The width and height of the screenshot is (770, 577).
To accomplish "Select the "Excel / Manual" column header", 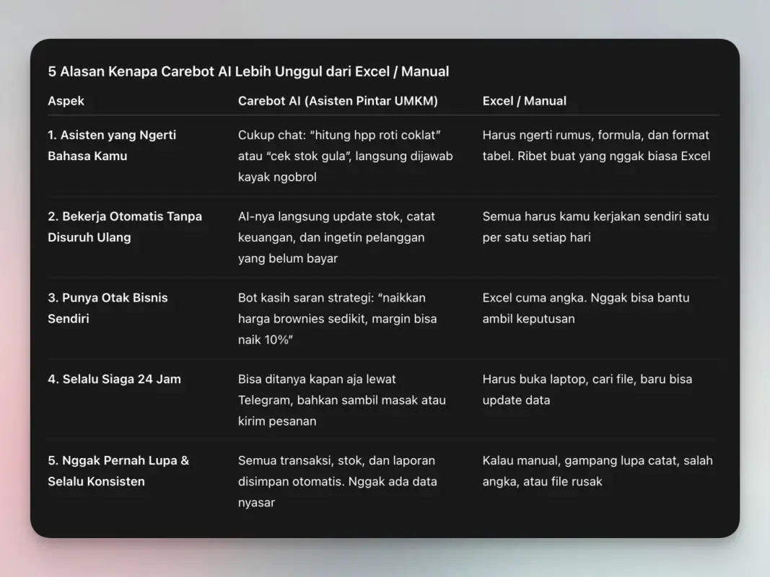I will click(x=524, y=101).
